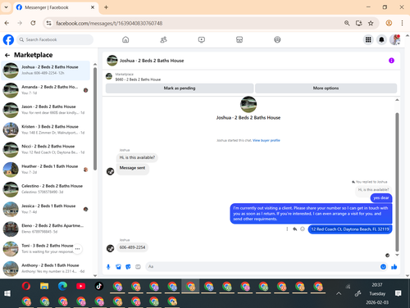Open conversation information purple icon
The width and height of the screenshot is (410, 308).
(391, 61)
